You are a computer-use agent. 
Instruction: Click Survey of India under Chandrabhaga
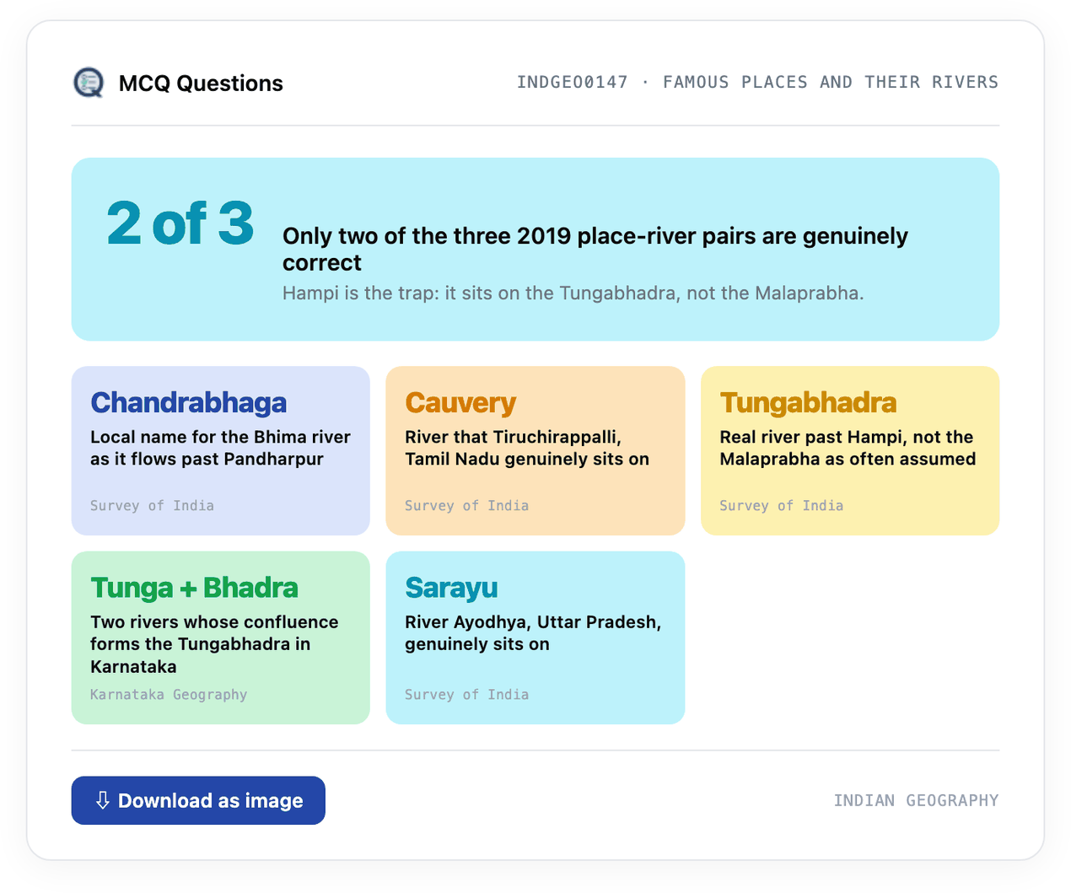click(x=153, y=505)
